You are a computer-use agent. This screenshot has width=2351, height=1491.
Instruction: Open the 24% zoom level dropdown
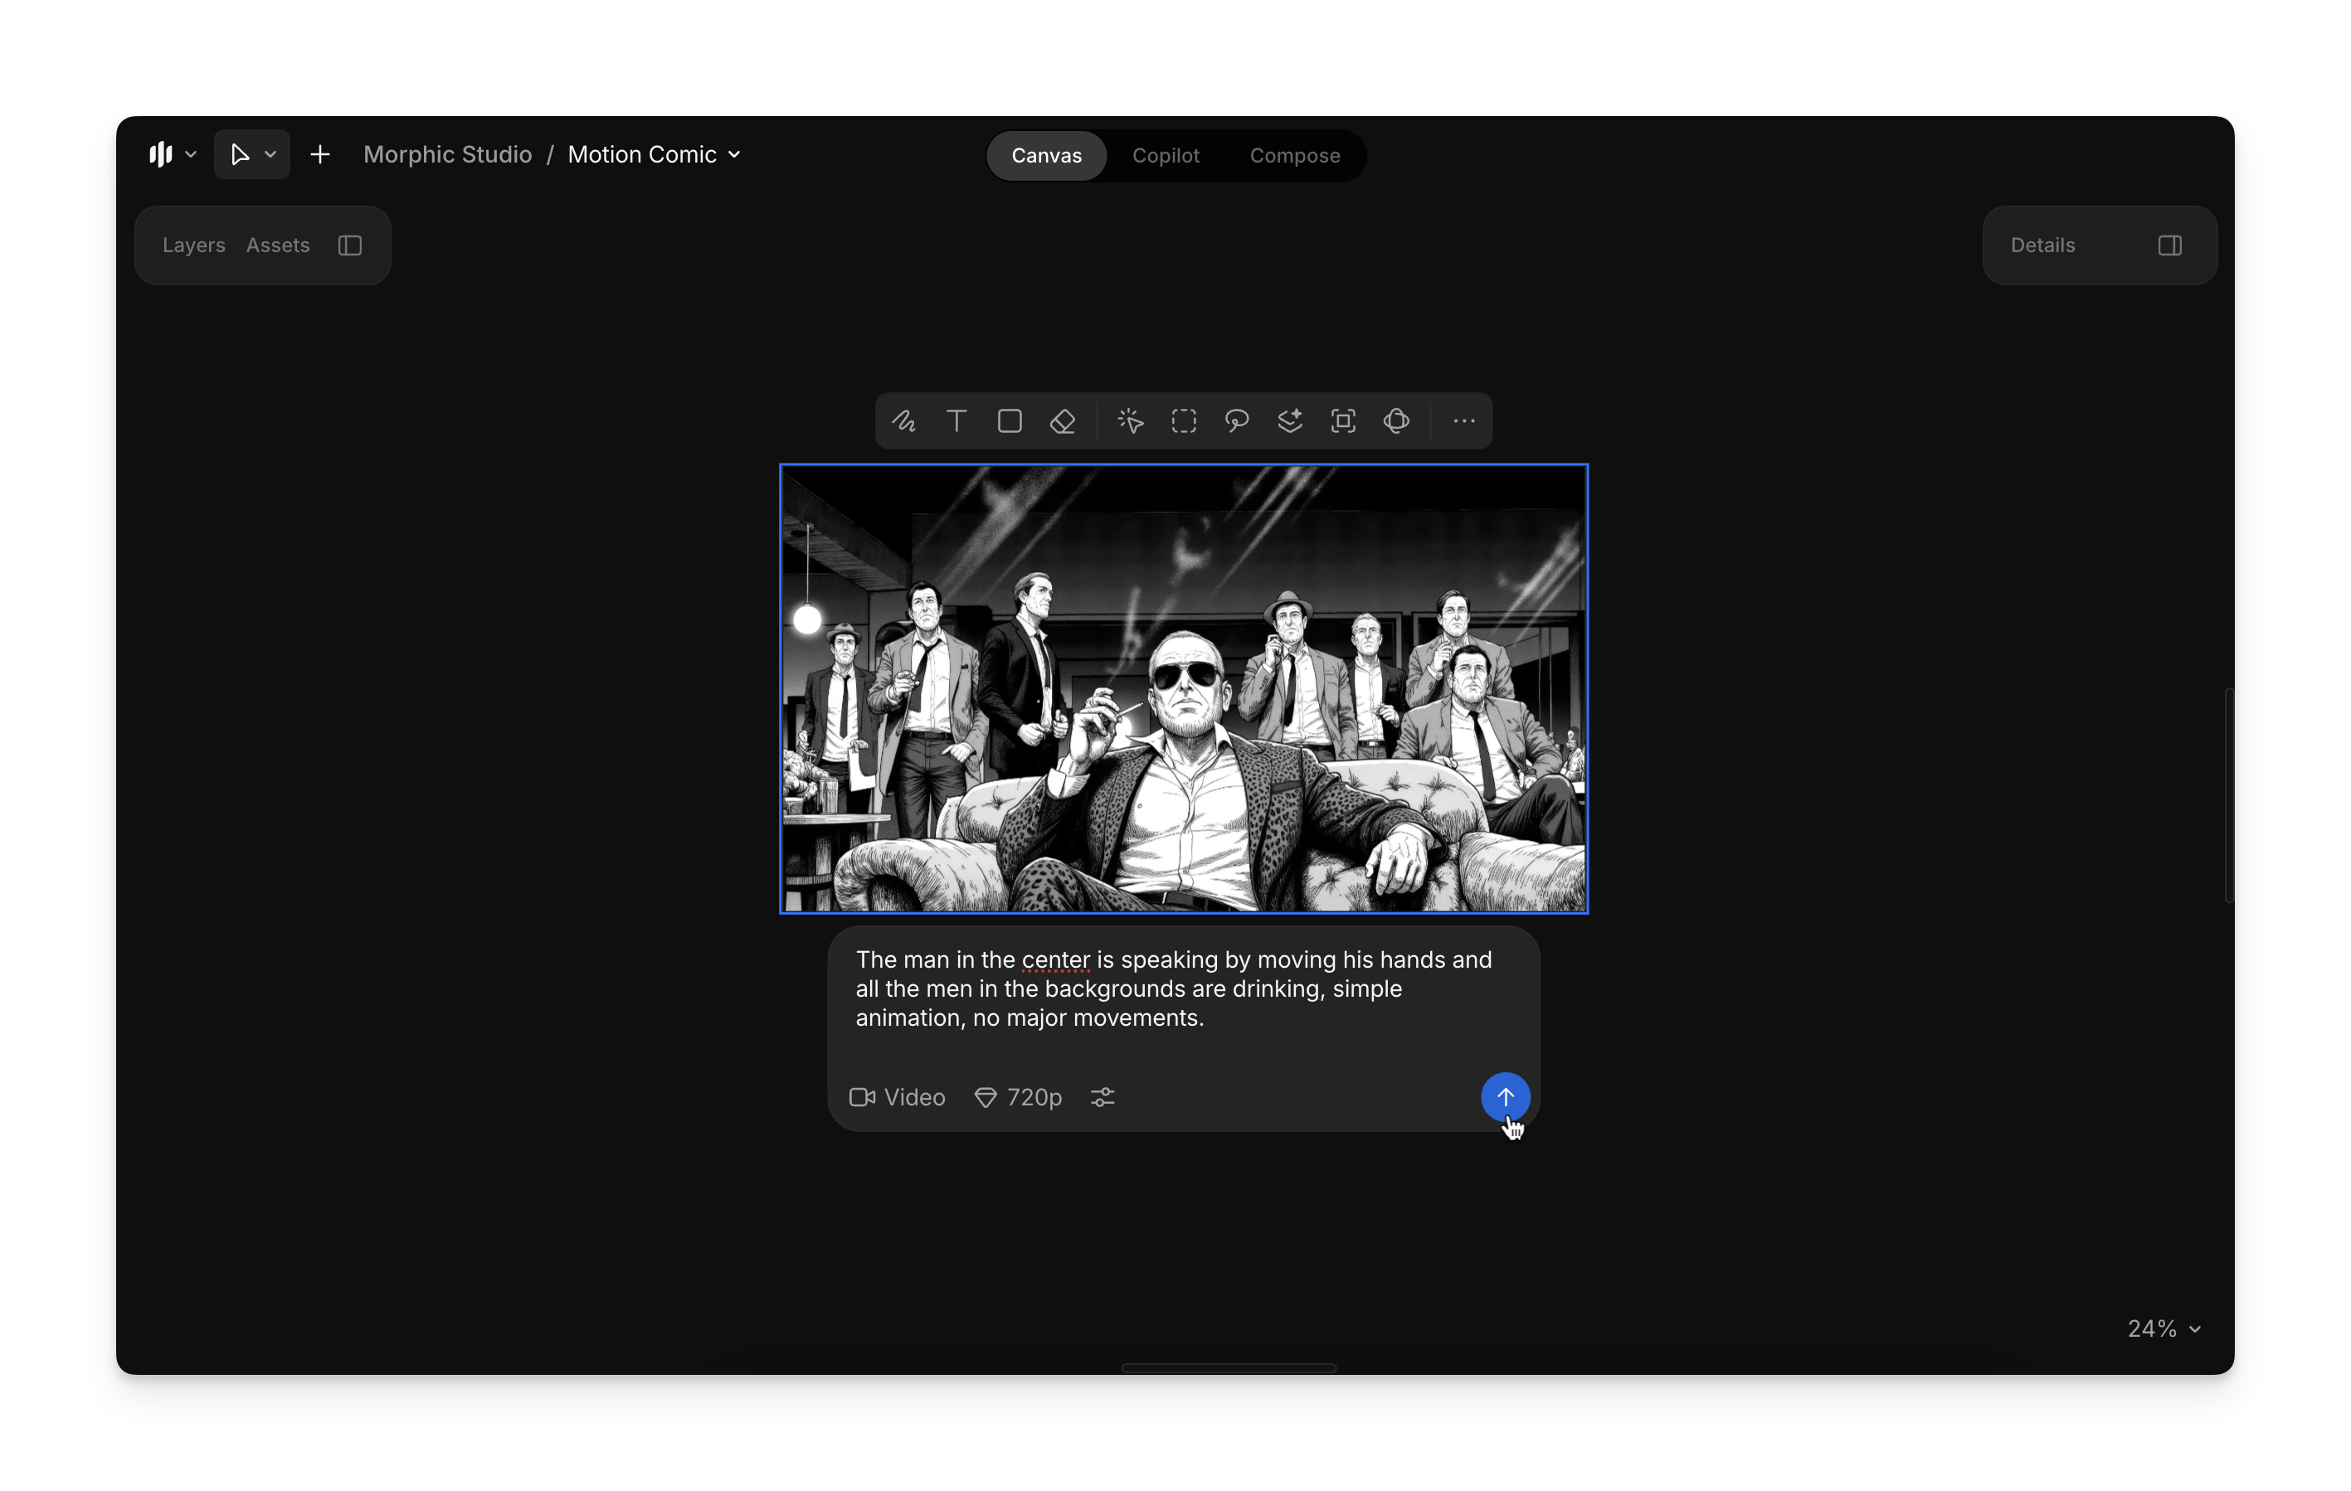(2164, 1329)
